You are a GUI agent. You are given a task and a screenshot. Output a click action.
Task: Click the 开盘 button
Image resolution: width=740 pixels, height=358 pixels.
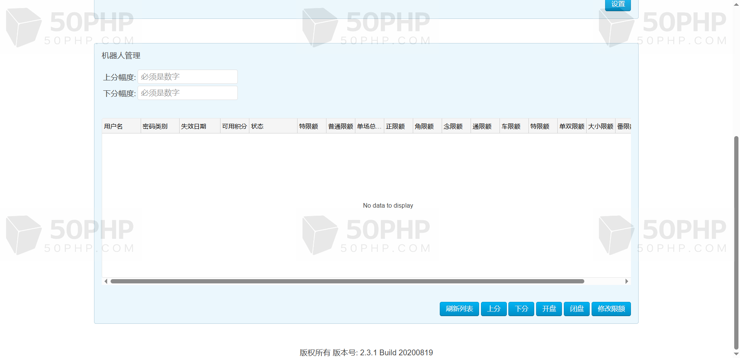click(549, 309)
